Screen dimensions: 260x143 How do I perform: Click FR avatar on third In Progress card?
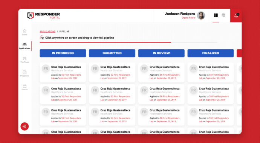pos(46,112)
